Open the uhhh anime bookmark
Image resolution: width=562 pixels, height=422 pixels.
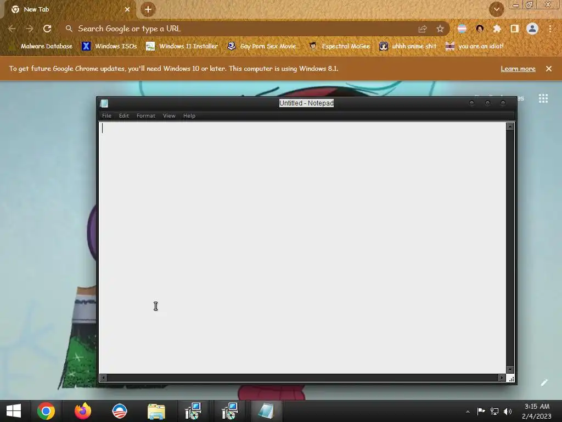408,46
